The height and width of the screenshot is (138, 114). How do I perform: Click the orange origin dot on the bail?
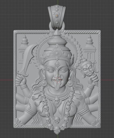(57, 16)
